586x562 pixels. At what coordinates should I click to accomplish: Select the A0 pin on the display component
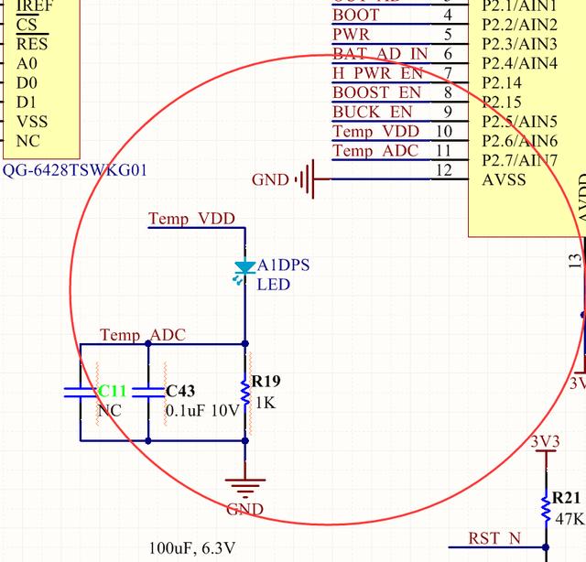coord(27,63)
